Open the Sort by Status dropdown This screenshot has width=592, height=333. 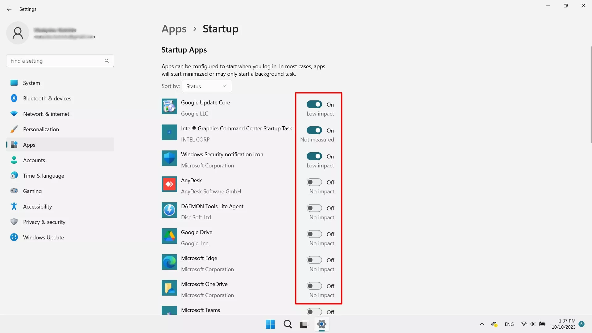pos(206,86)
